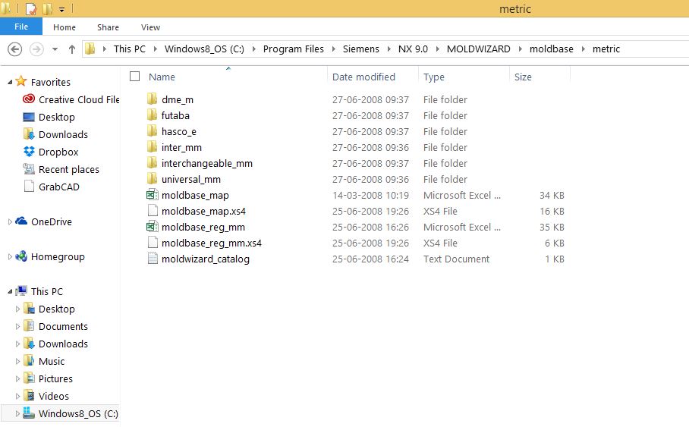Navigate to moldbase in breadcrumb

pos(551,49)
